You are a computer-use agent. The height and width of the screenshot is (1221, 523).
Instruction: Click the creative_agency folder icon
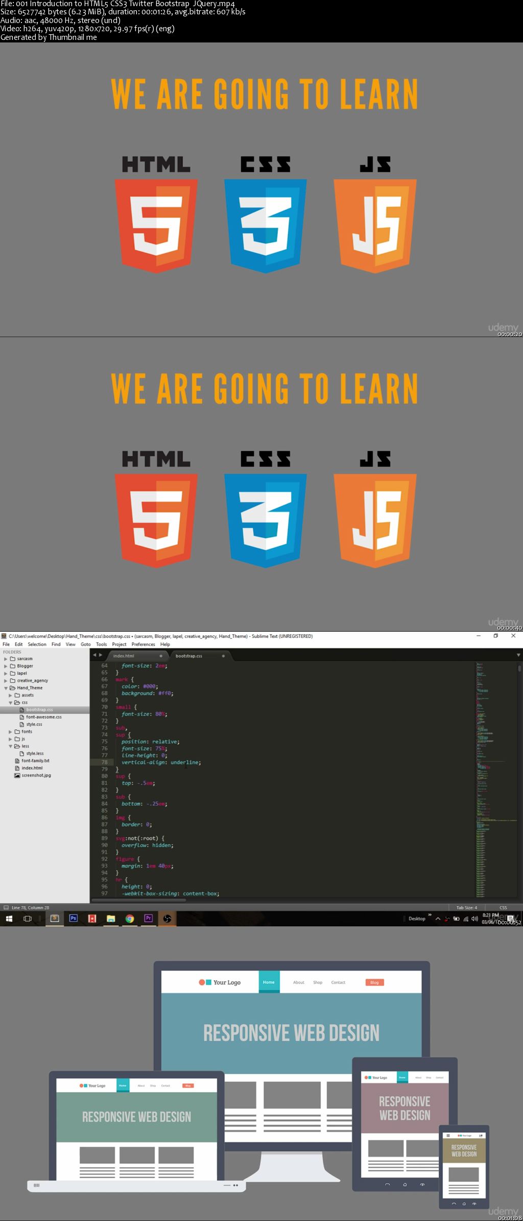coord(12,680)
